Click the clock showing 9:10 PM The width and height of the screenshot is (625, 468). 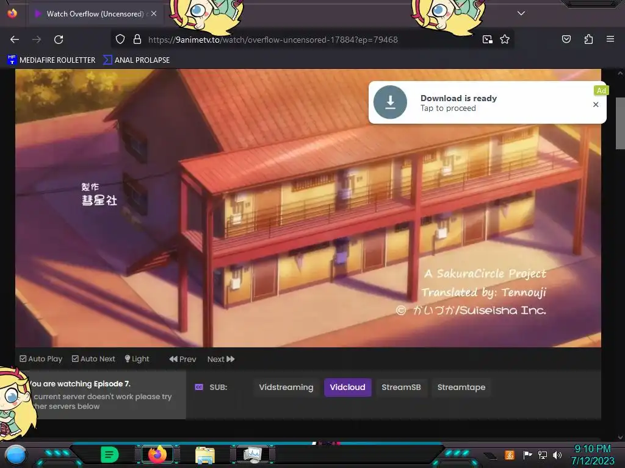click(593, 449)
